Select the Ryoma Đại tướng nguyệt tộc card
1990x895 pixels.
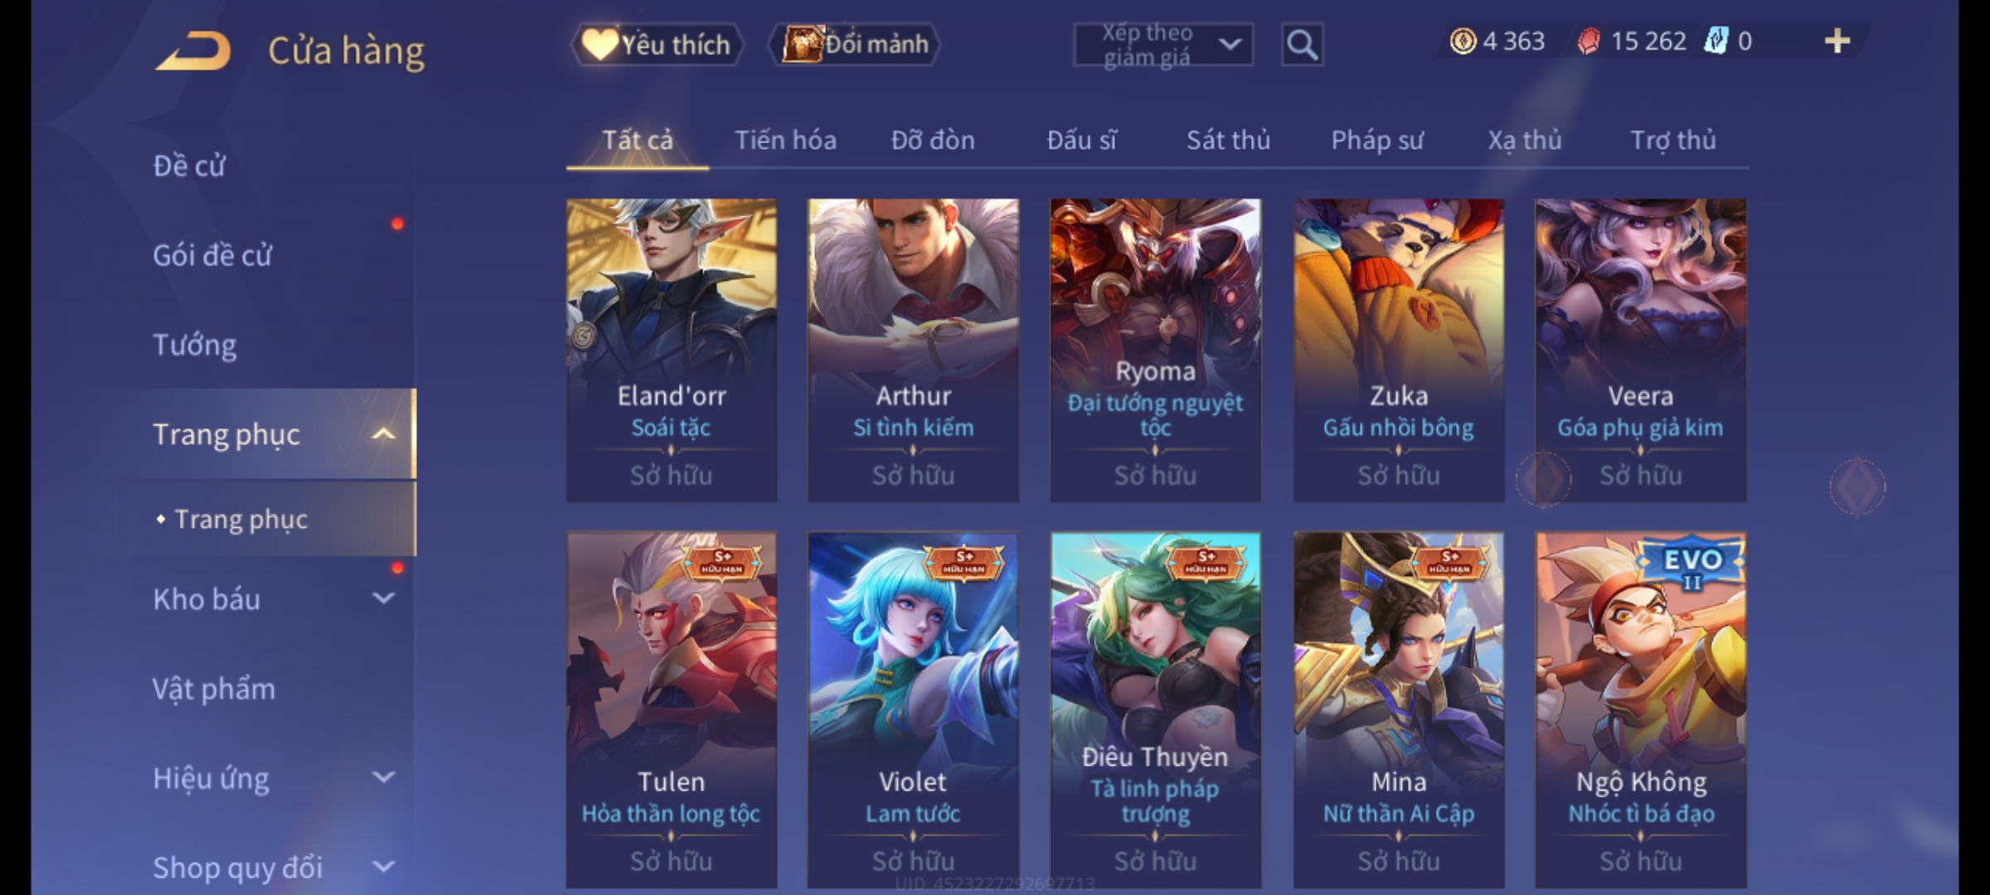(x=1155, y=350)
